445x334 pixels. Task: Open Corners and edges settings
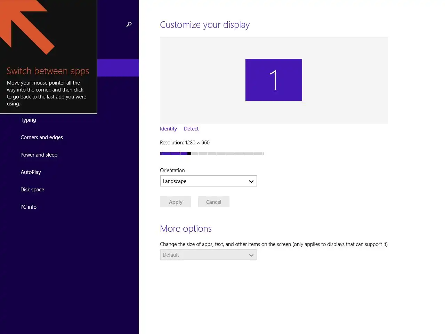42,137
